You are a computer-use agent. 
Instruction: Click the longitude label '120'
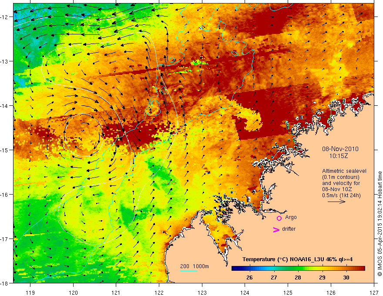73,293
